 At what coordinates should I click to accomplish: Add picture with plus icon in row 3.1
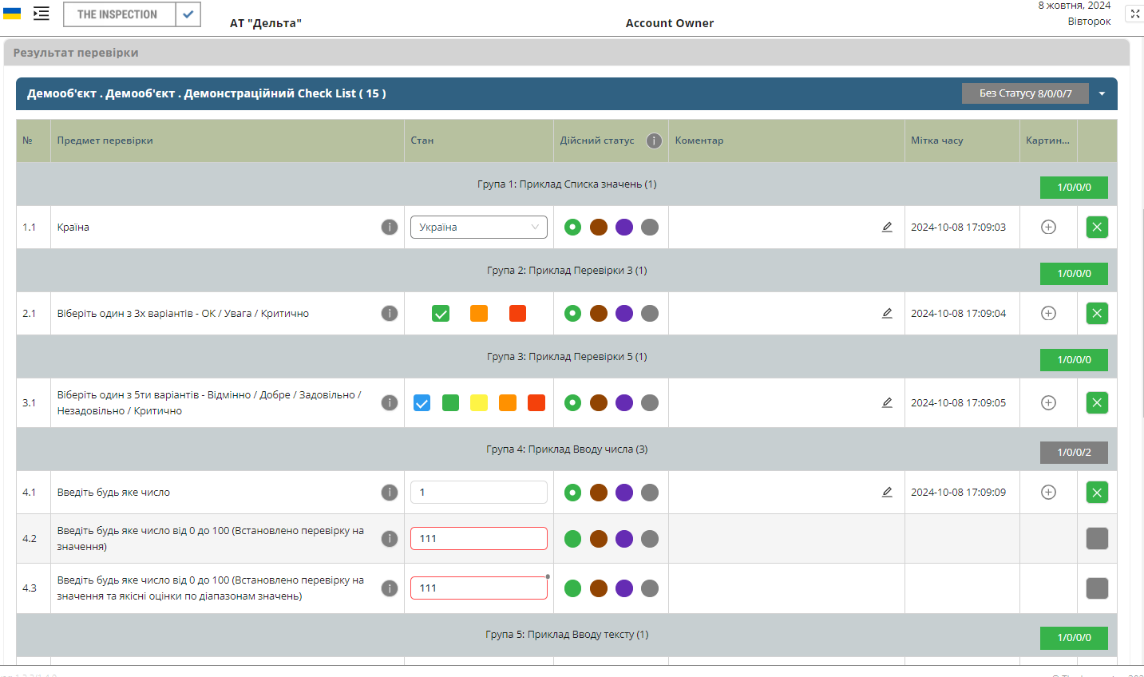point(1048,403)
